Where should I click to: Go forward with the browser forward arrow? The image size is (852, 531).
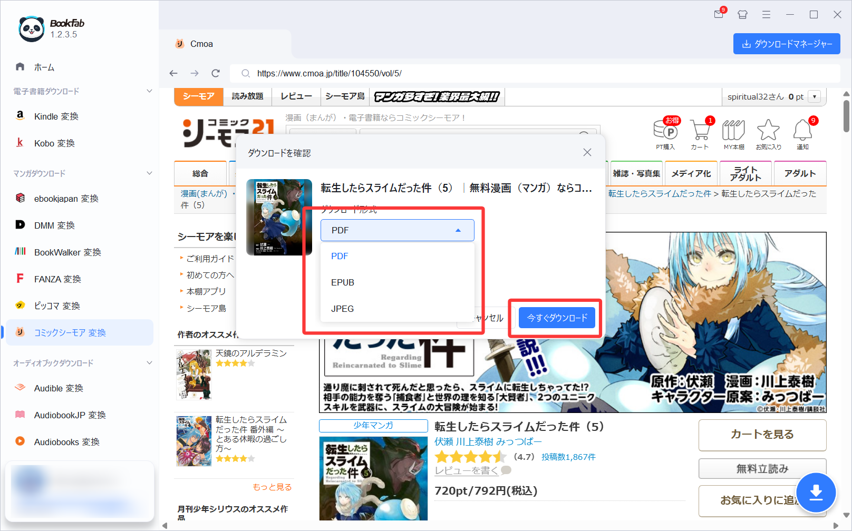[x=195, y=73]
